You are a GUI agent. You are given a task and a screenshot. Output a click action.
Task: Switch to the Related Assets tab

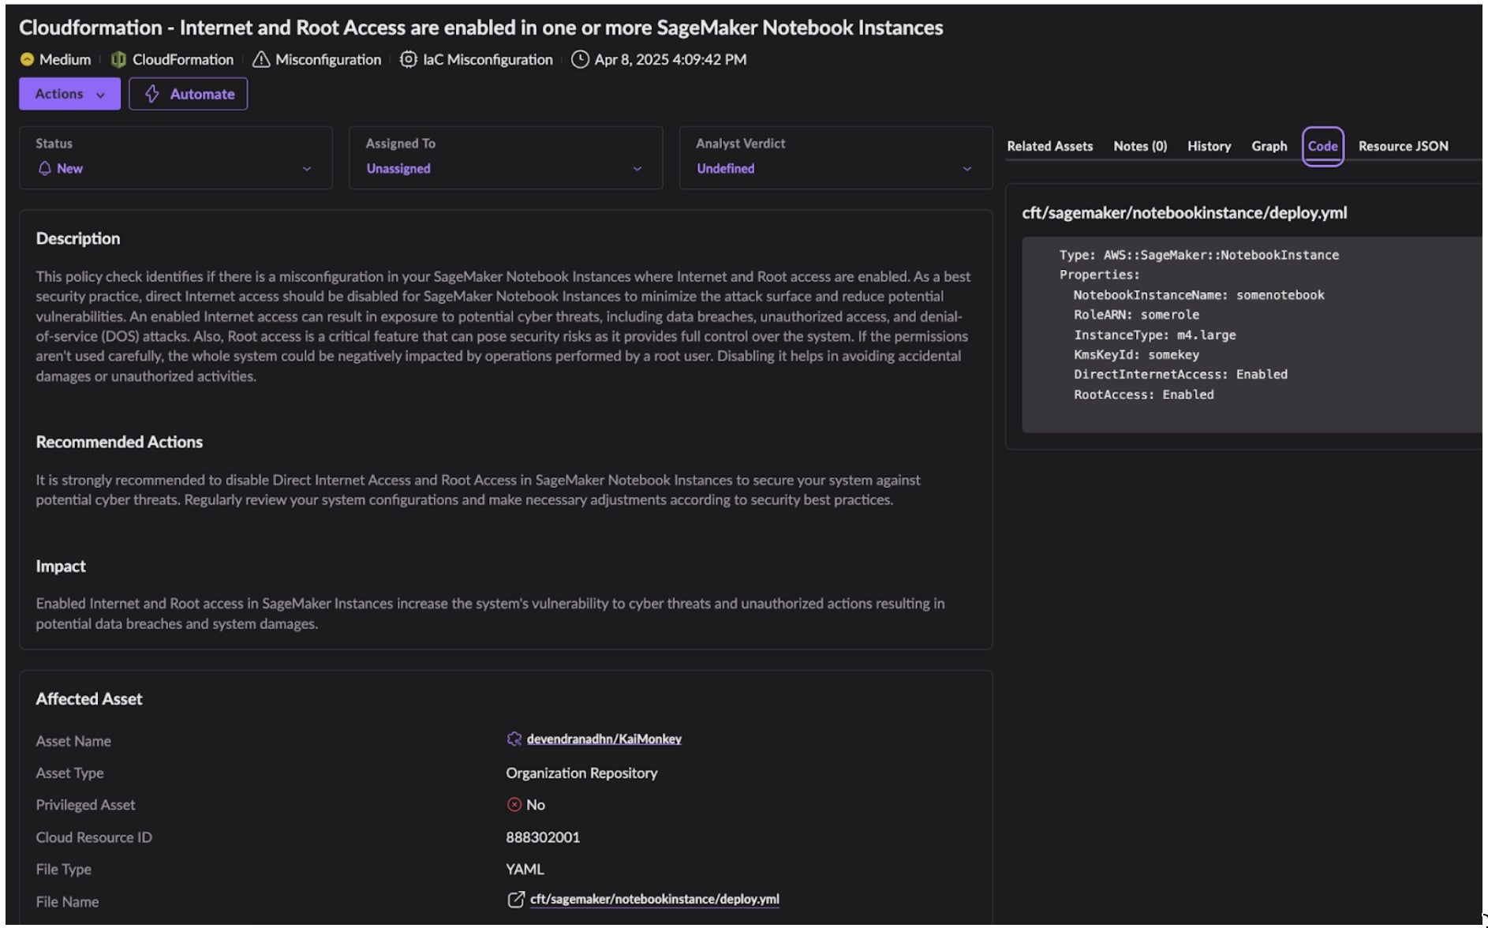[1049, 147]
